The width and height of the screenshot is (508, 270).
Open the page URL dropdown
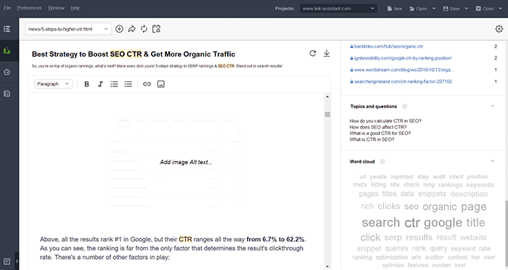pyautogui.click(x=68, y=29)
